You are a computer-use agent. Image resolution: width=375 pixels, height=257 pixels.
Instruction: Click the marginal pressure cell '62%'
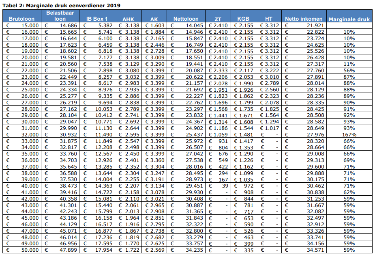tap(349, 192)
